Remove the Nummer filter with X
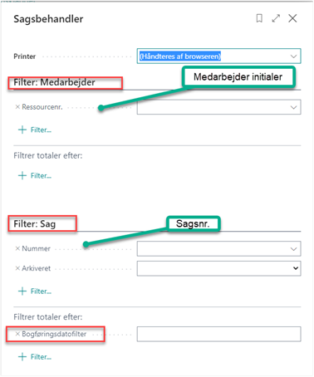 coord(17,248)
